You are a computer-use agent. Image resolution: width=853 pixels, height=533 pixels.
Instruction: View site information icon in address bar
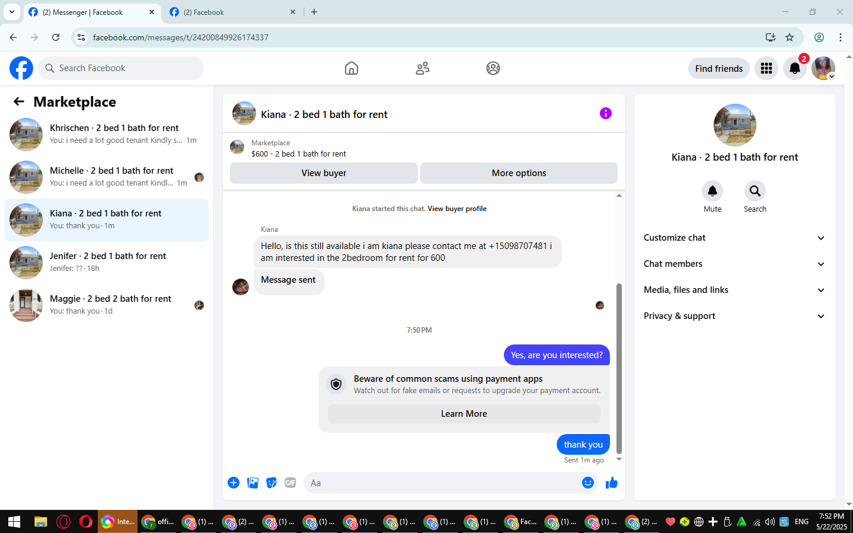click(x=81, y=37)
